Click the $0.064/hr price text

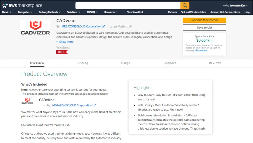click(x=204, y=40)
